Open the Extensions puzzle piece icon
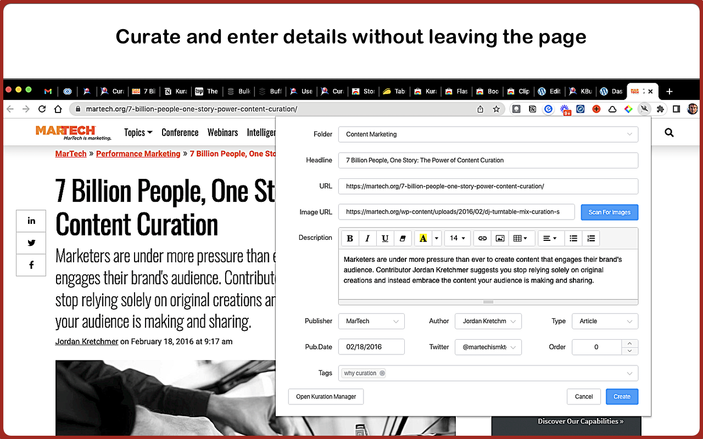 pyautogui.click(x=661, y=109)
